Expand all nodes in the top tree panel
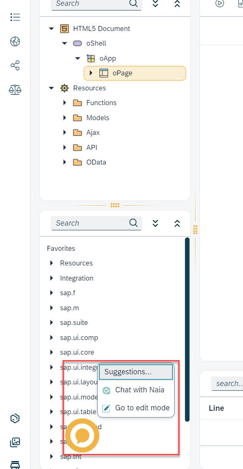The height and width of the screenshot is (469, 243). tap(155, 4)
